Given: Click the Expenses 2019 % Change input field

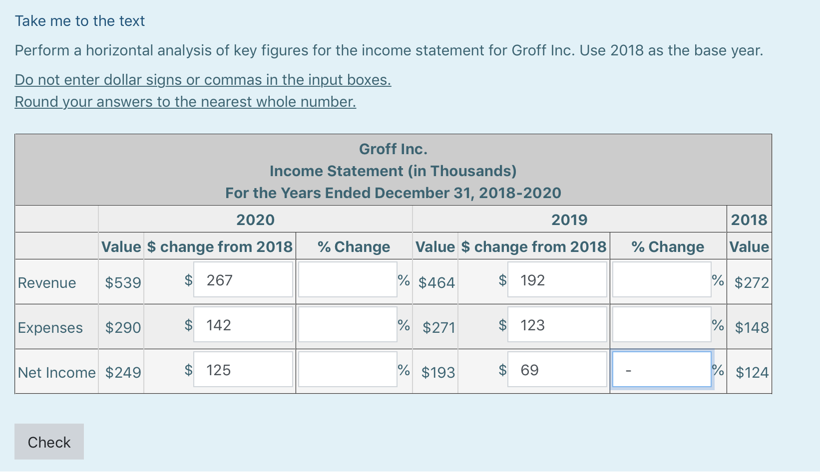Looking at the screenshot, I should [x=661, y=324].
